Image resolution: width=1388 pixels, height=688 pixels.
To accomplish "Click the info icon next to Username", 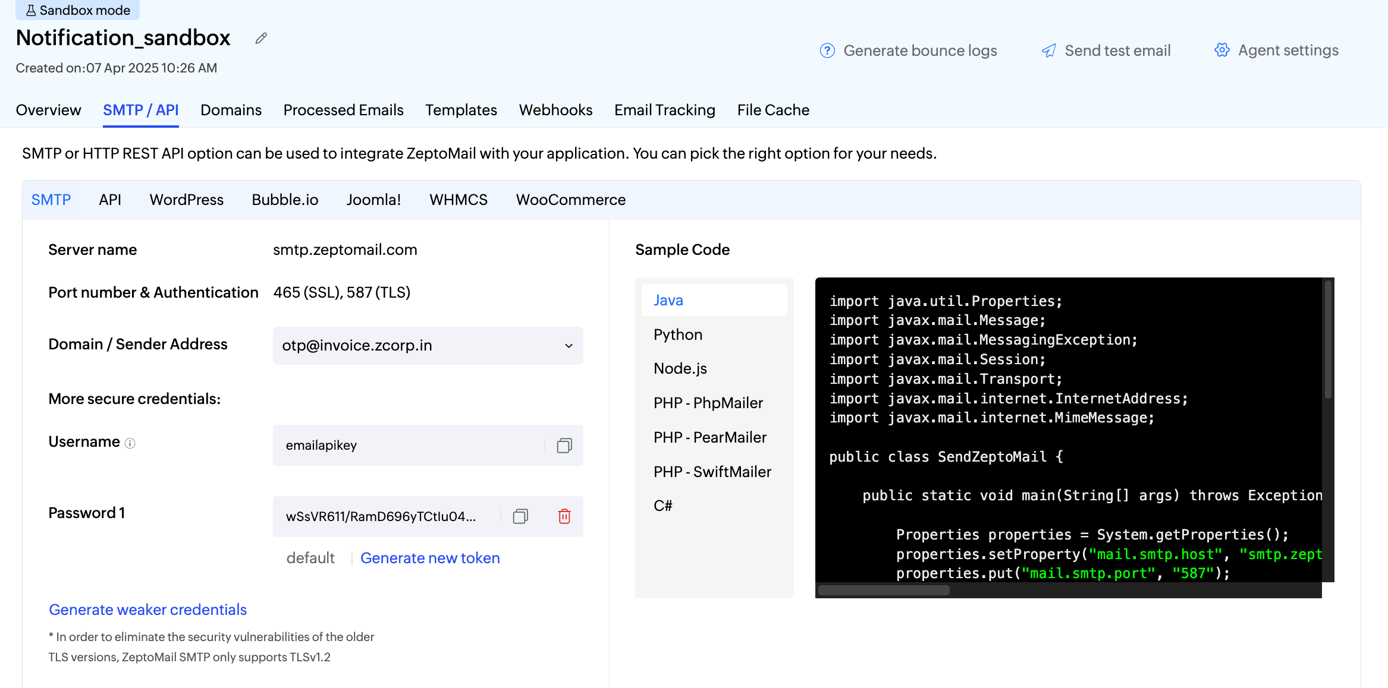I will (x=131, y=443).
